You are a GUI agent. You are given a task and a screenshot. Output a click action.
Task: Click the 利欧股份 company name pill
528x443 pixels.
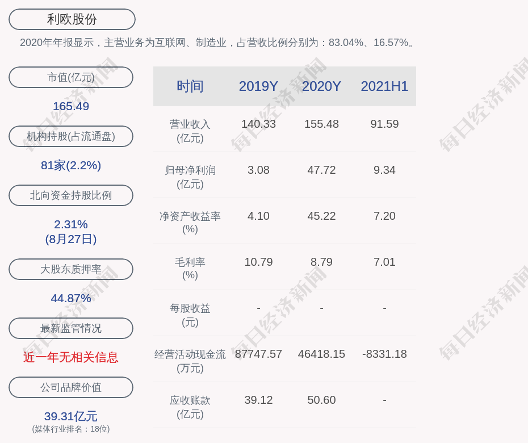pyautogui.click(x=72, y=19)
